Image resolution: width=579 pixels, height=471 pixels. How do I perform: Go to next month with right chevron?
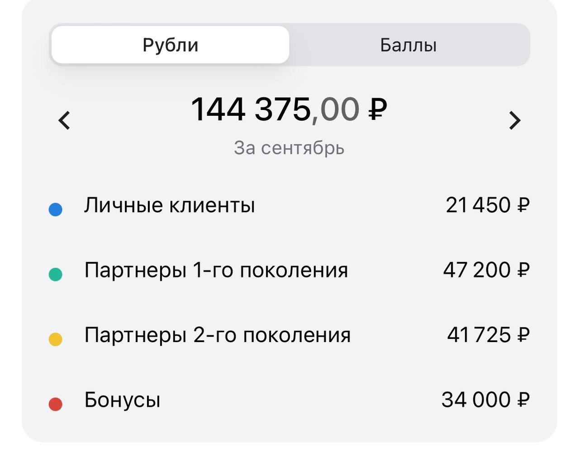tap(515, 120)
